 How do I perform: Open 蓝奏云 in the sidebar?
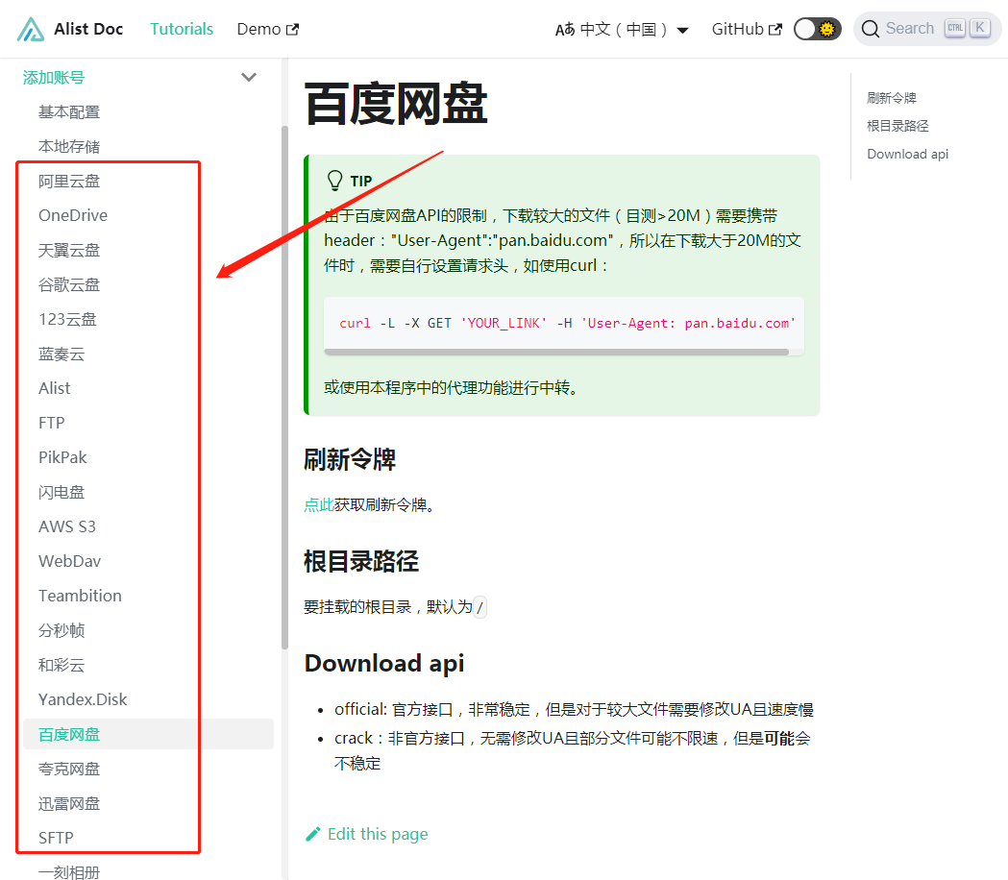[x=61, y=354]
